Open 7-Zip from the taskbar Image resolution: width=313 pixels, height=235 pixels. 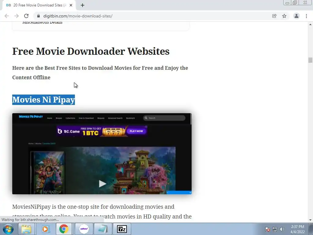coord(122,229)
